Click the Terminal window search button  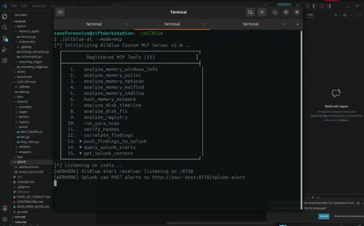250,12
